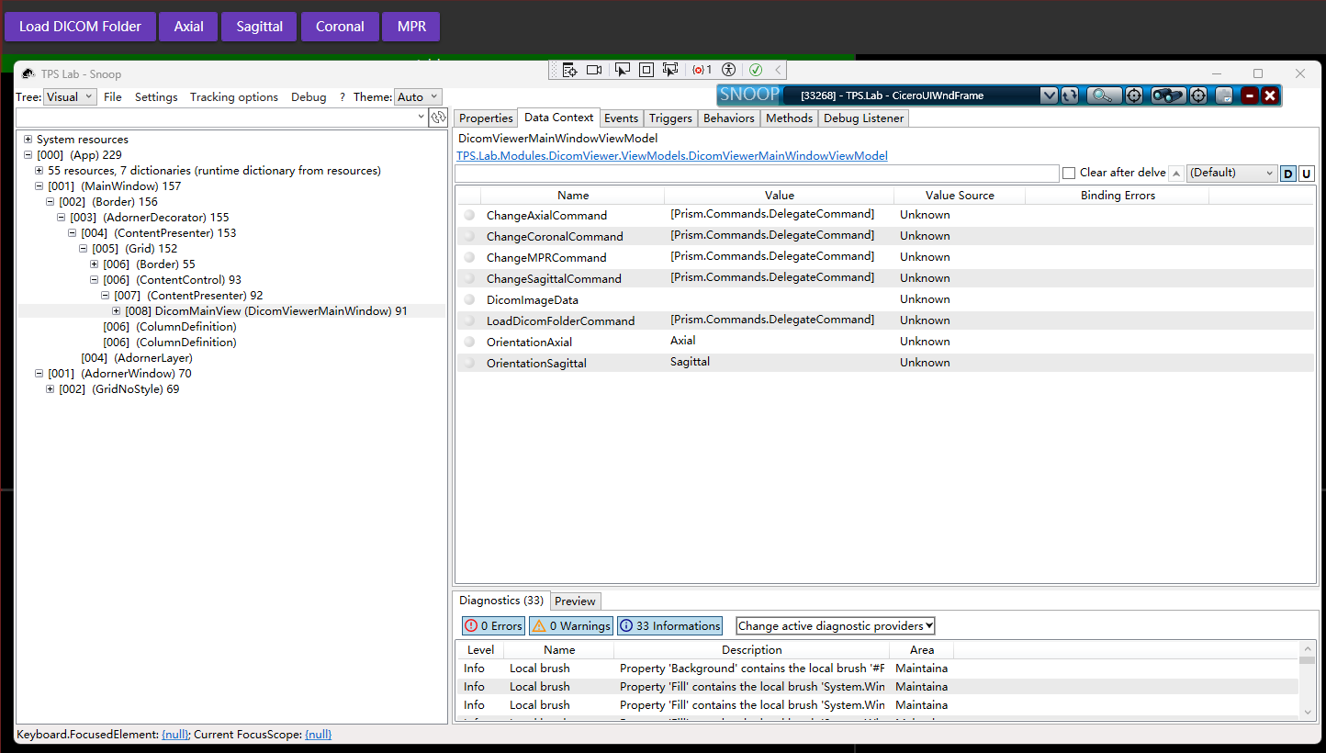
Task: Click the red X on Snoop launcher bar
Action: (1270, 96)
